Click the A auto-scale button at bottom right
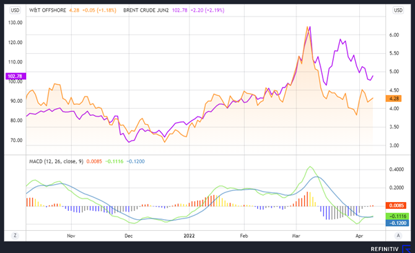Screen dimensions: 415x253 point(398,235)
